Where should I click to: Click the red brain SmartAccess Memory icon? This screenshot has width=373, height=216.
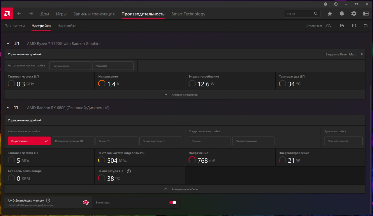[86, 203]
